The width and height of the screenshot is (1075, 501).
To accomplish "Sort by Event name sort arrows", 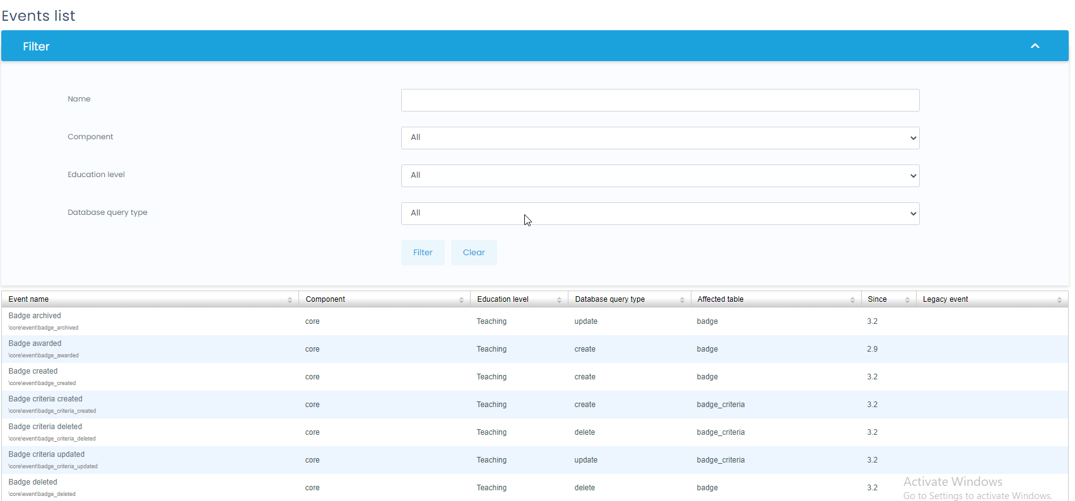I will (290, 300).
